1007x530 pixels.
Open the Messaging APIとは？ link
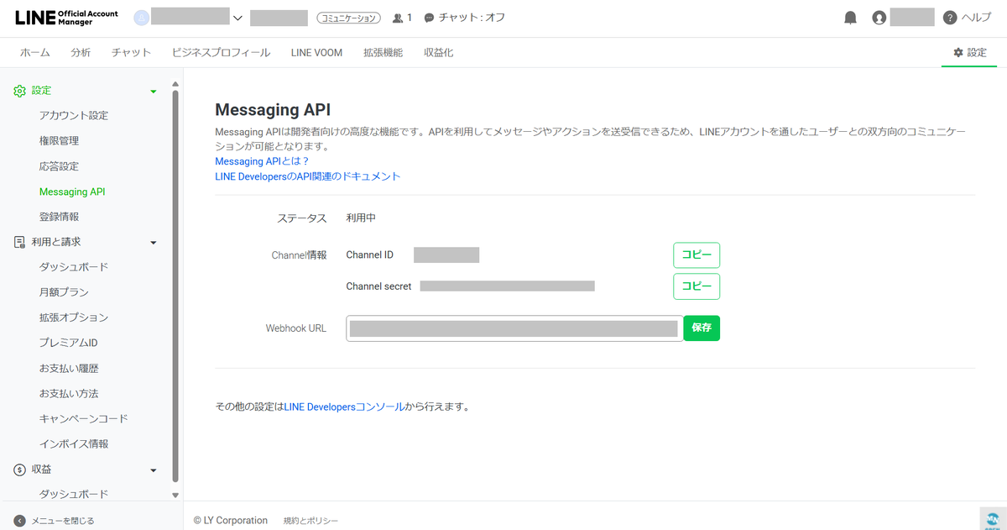tap(263, 161)
